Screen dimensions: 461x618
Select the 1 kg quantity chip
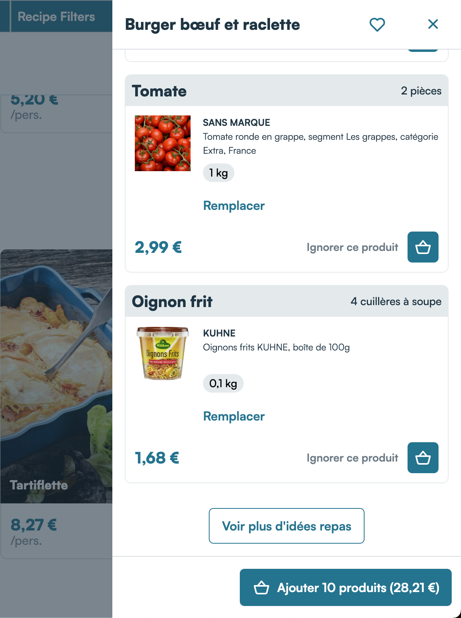tap(218, 173)
